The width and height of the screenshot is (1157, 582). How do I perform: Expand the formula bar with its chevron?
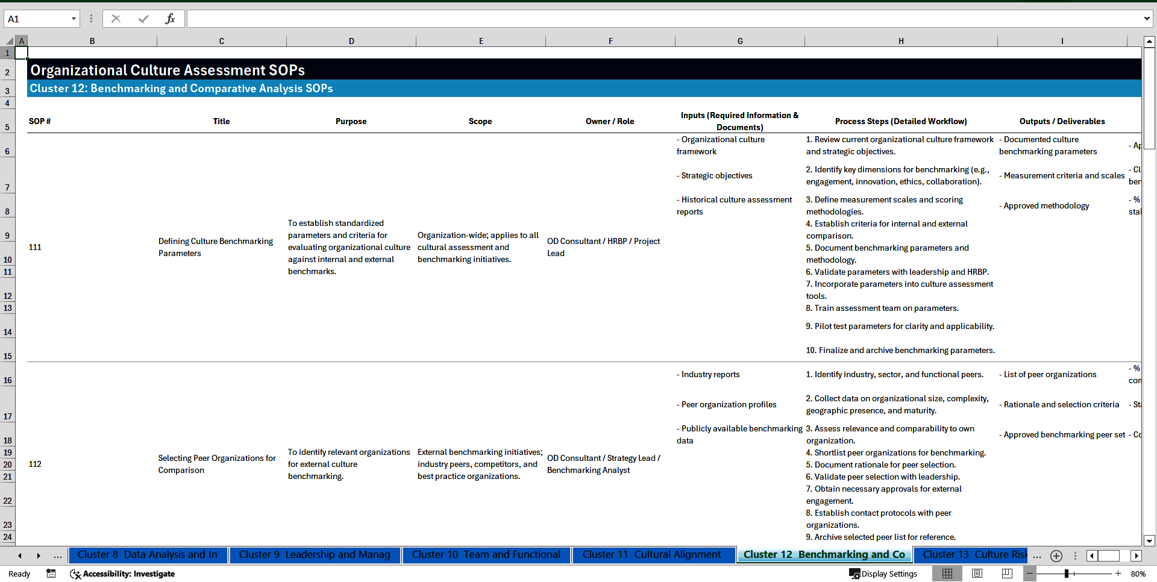coord(1149,18)
